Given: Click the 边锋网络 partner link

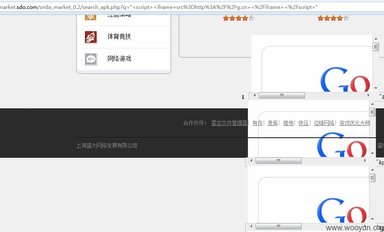Looking at the screenshot, I should 324,123.
